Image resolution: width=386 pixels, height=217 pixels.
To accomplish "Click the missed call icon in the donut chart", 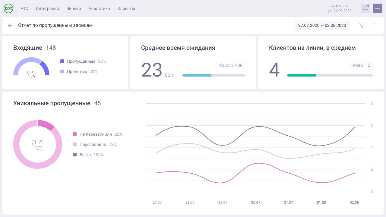I will coord(37,144).
